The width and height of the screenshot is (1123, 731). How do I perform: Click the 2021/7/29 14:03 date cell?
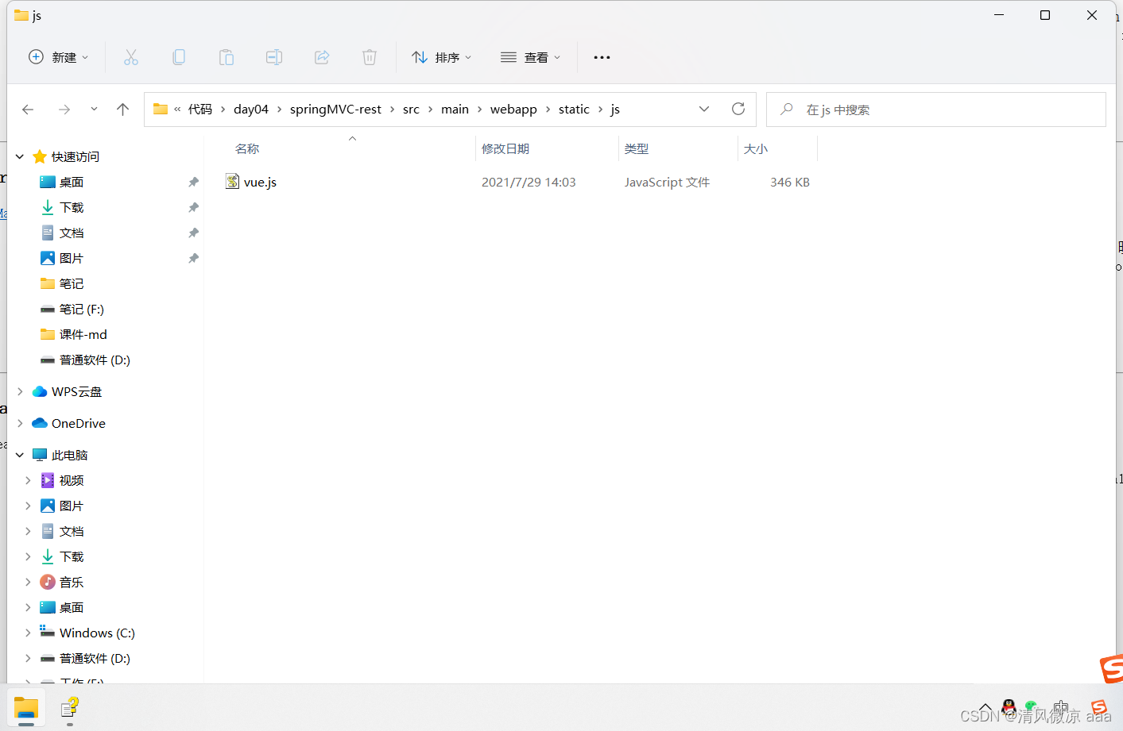click(529, 182)
